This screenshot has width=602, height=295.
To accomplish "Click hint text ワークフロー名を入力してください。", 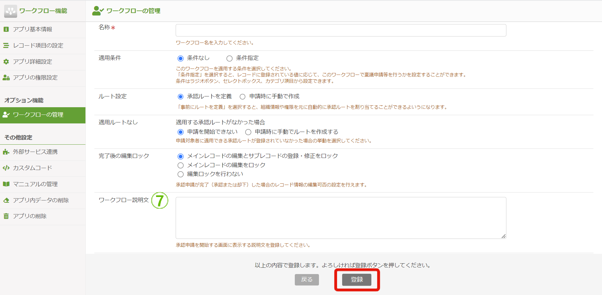I will (x=215, y=43).
